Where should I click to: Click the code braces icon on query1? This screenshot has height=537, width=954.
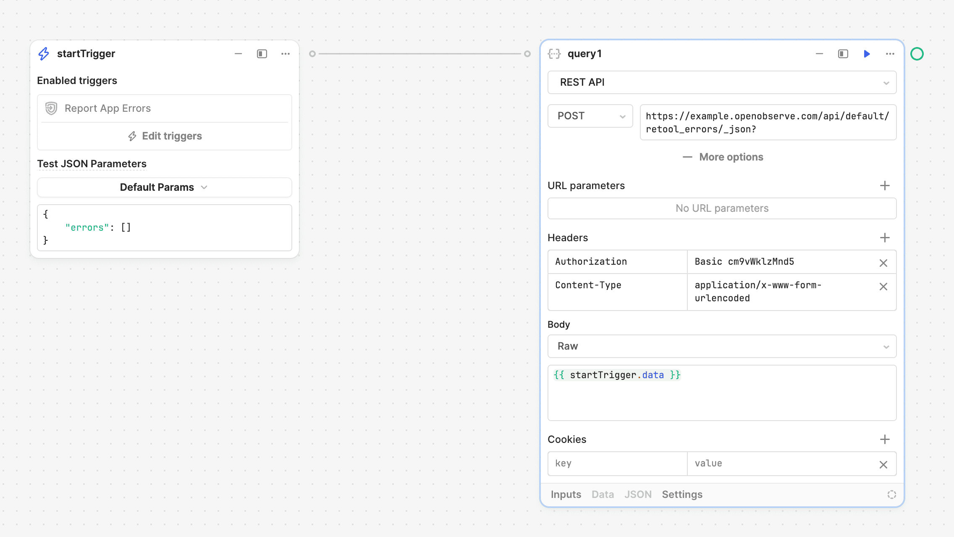(555, 53)
